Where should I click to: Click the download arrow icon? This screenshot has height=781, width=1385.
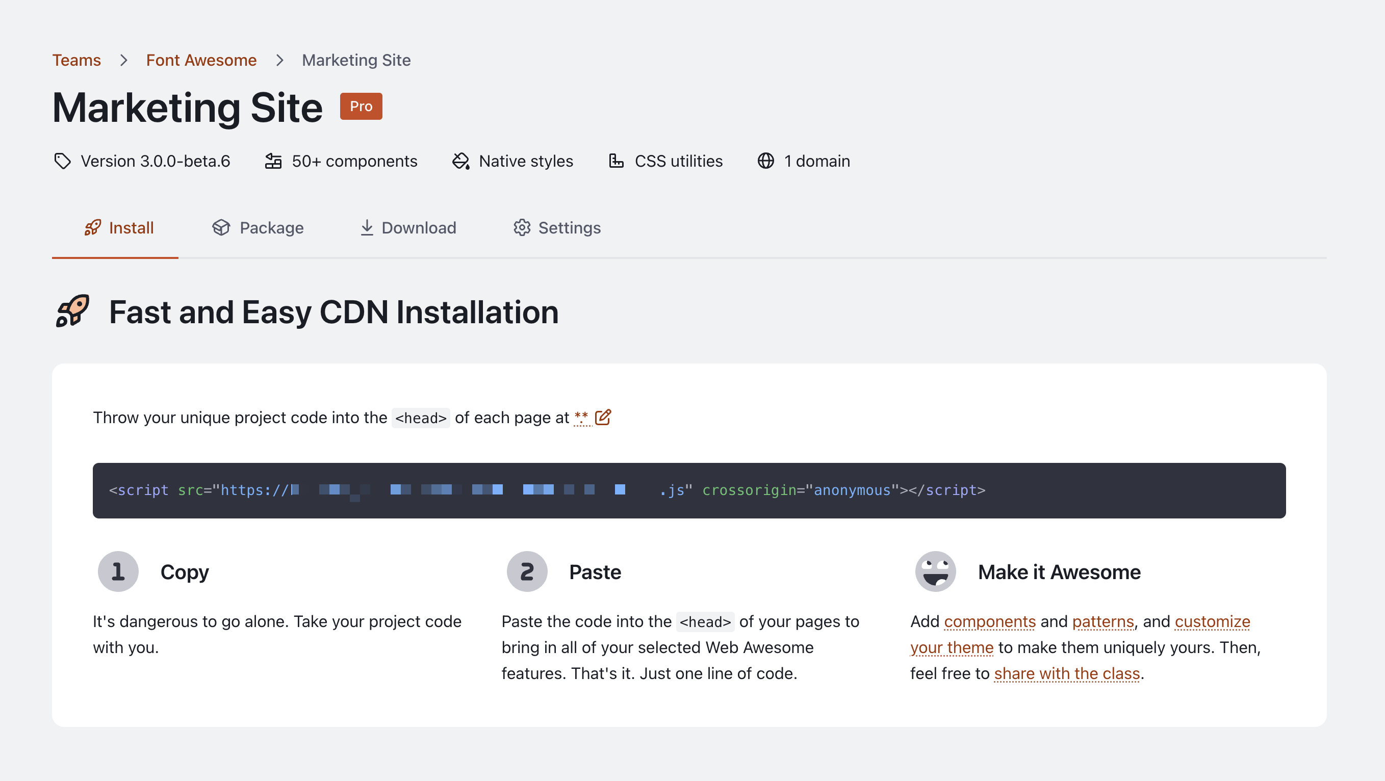point(367,228)
